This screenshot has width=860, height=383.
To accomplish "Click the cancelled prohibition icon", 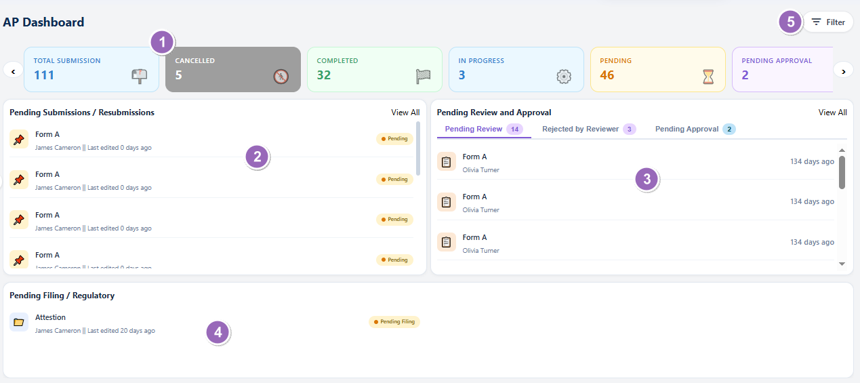I will [281, 77].
